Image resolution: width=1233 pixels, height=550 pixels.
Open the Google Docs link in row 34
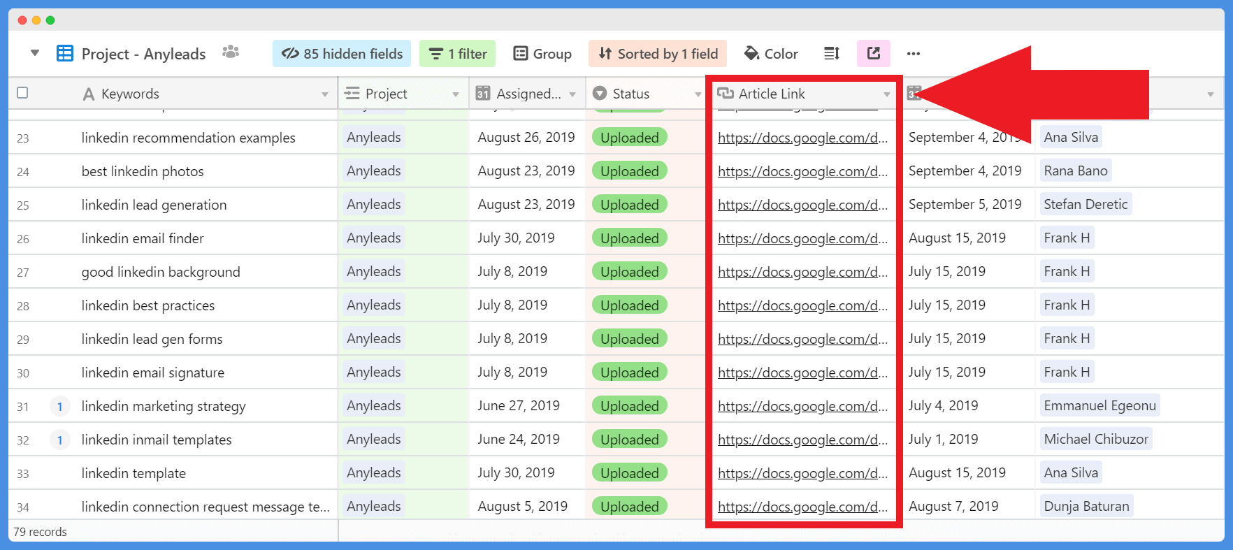pos(802,507)
